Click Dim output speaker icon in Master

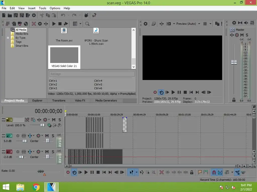tap(246, 23)
